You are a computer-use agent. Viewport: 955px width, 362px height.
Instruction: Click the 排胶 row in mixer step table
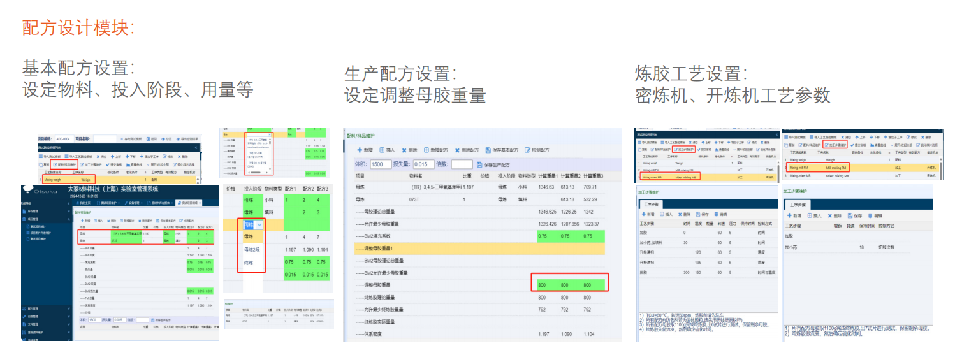(706, 271)
